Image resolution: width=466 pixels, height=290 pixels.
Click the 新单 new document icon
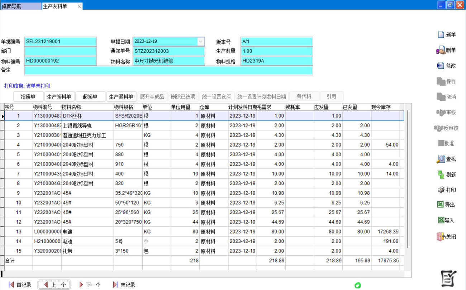point(441,35)
